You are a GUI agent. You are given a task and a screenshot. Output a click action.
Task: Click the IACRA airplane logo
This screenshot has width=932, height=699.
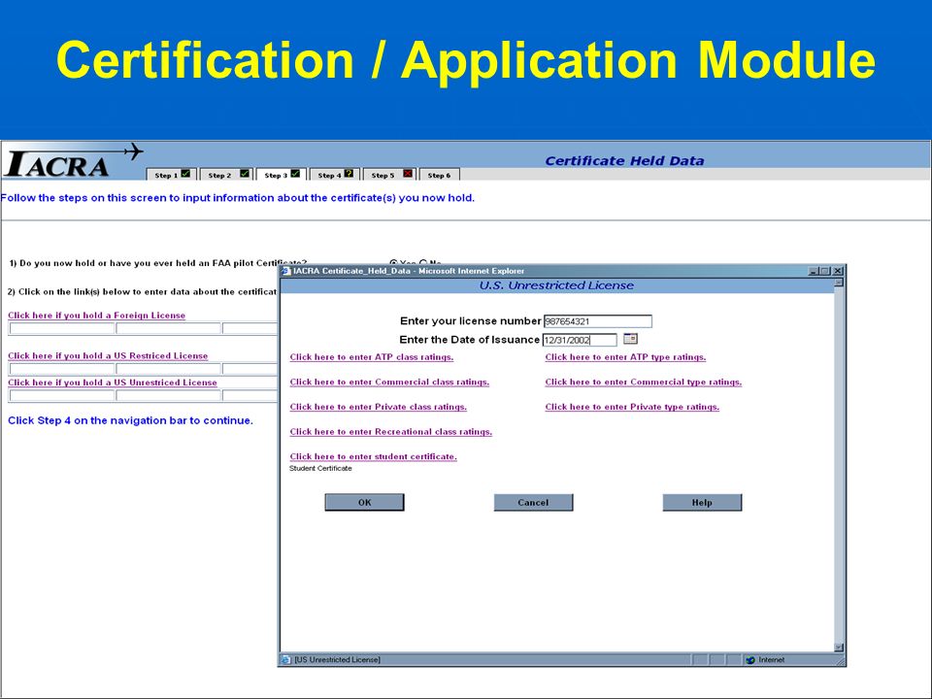click(x=73, y=161)
